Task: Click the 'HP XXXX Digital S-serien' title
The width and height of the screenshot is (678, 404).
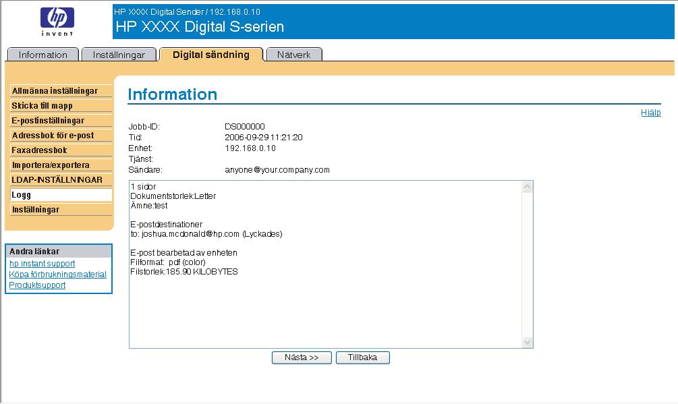Action: pos(200,27)
